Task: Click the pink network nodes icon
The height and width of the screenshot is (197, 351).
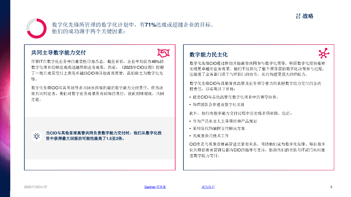Action: [x=324, y=53]
